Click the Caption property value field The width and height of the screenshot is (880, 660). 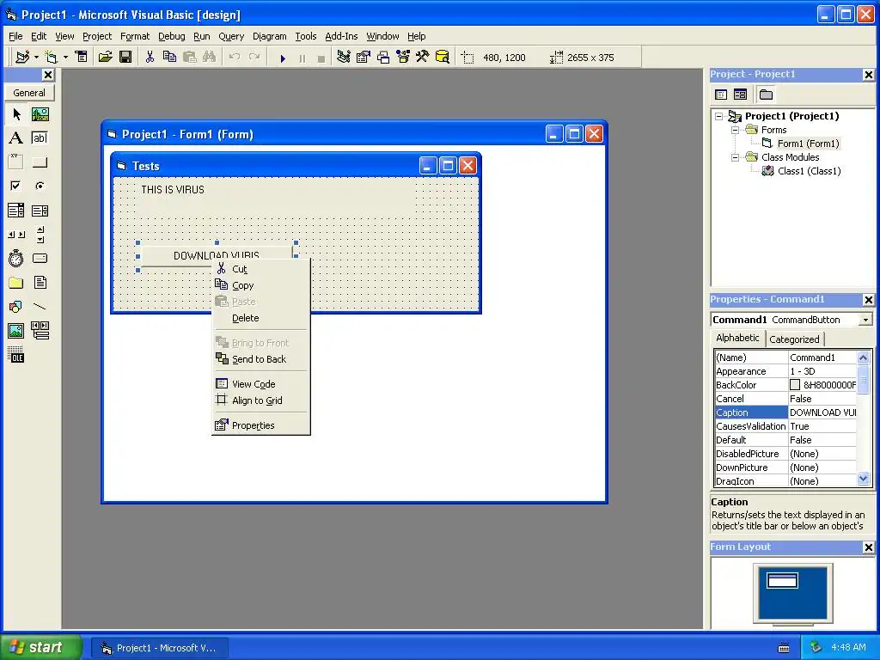tap(822, 412)
